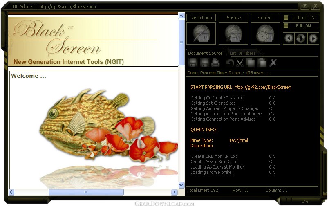Click the 'Column: 11' status entry

[276, 190]
